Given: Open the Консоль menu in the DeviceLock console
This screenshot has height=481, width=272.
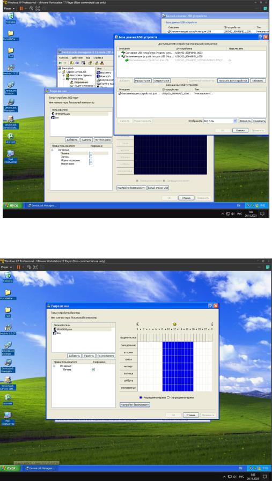Looking at the screenshot, I should point(63,58).
